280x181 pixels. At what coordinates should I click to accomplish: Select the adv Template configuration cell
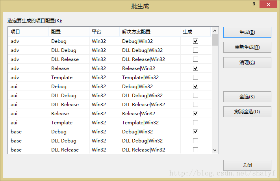click(x=69, y=78)
